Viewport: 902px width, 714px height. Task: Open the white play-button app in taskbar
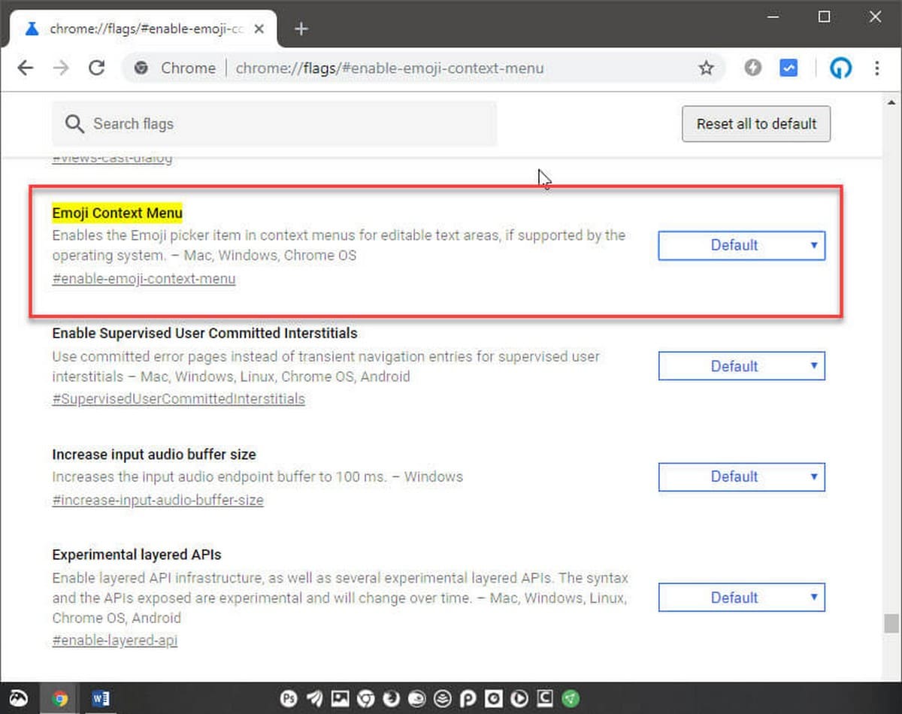tap(519, 699)
